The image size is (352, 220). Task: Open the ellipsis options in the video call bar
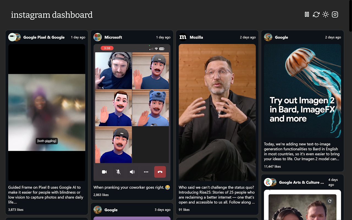point(146,172)
